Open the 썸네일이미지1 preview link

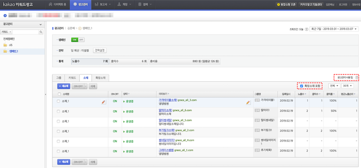pos(166,140)
